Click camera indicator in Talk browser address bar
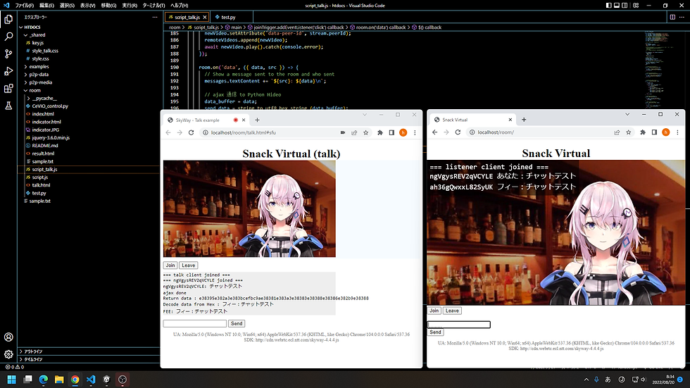Screen dimensions: 690x388 (343, 132)
